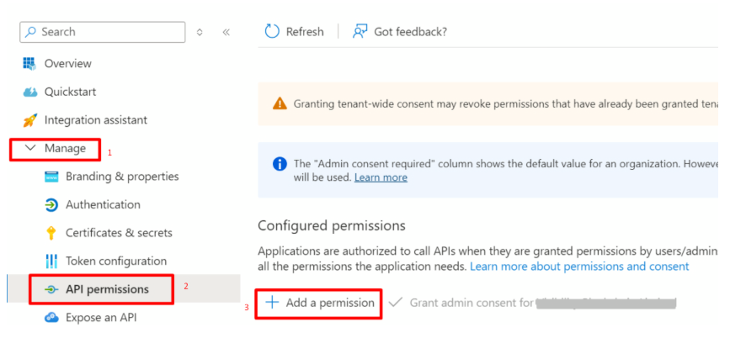The width and height of the screenshot is (730, 338).
Task: Collapse the Manage section chevron
Action: (x=30, y=149)
